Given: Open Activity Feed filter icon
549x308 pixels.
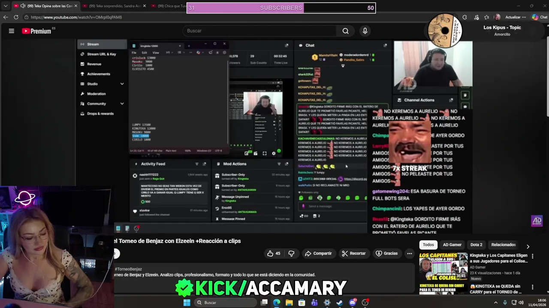Looking at the screenshot, I should [197, 164].
